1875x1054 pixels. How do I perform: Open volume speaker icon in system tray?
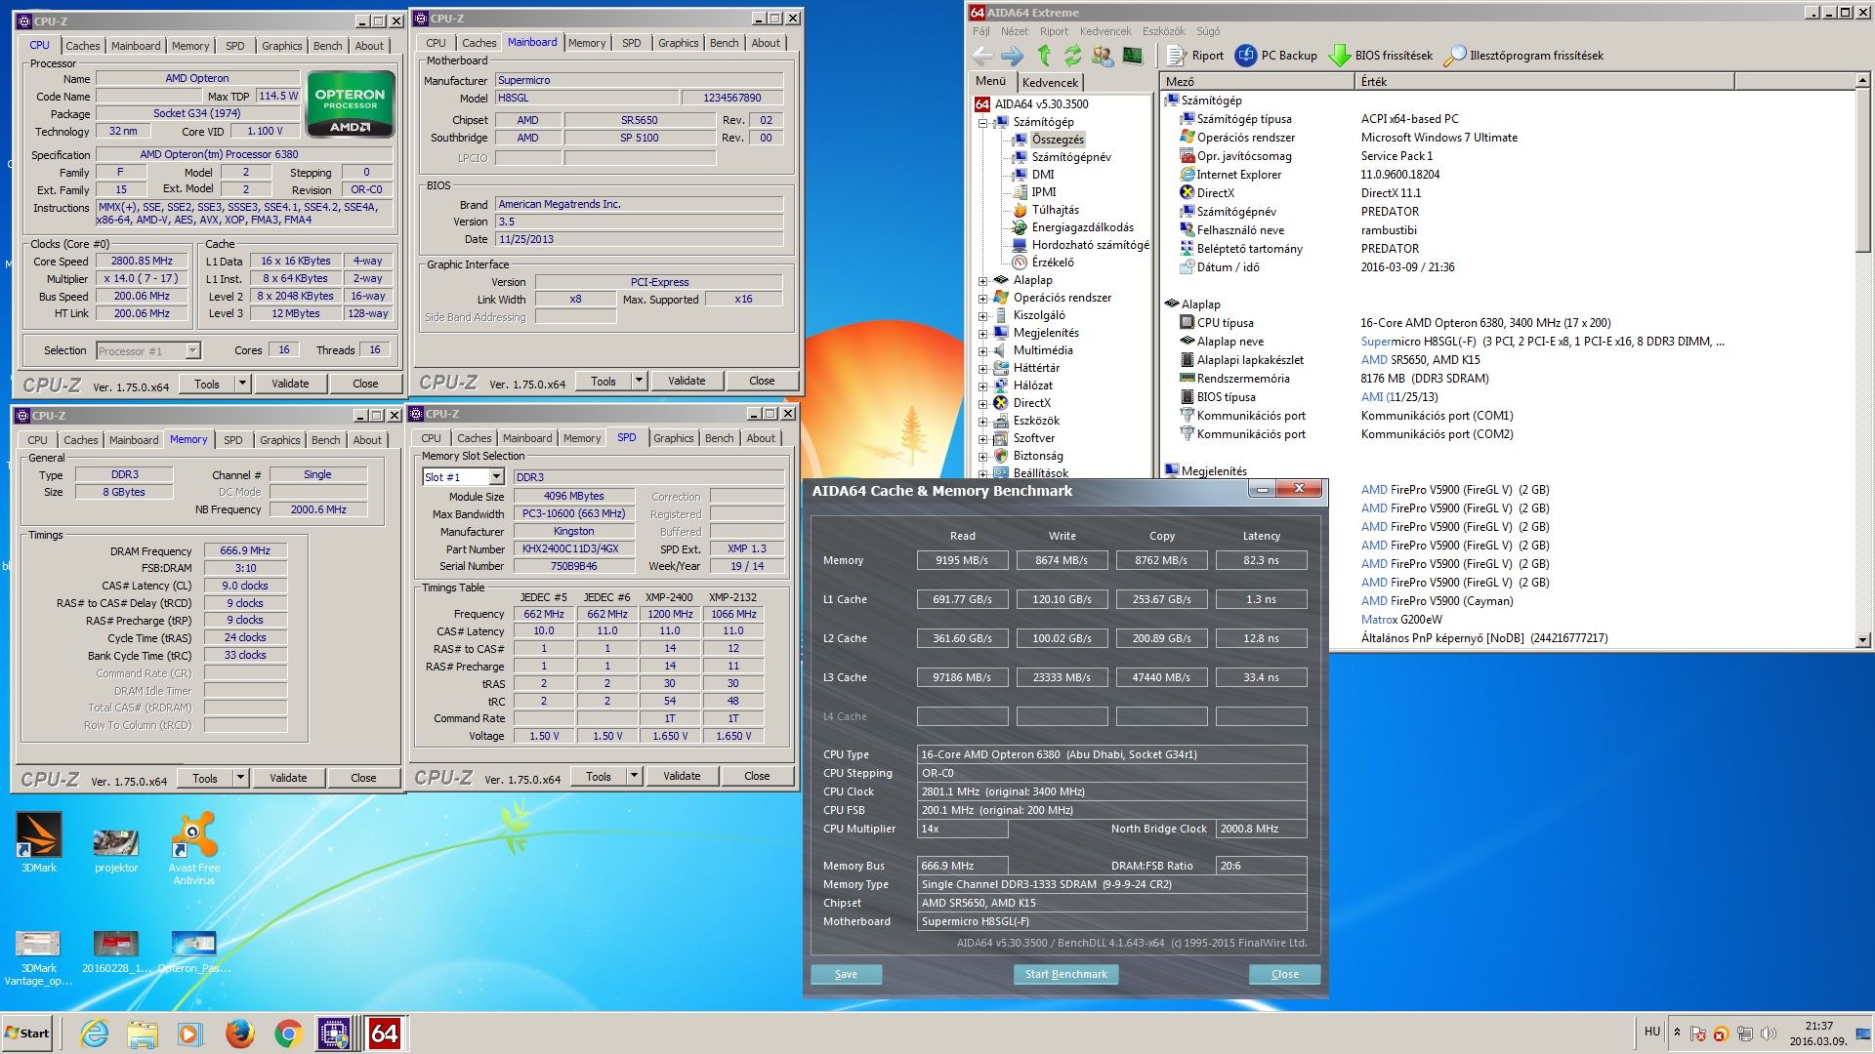click(1768, 1034)
